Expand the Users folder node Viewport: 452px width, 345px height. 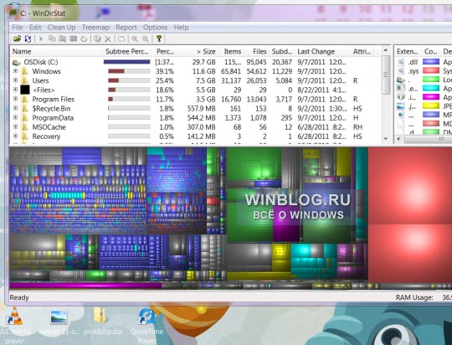(16, 80)
